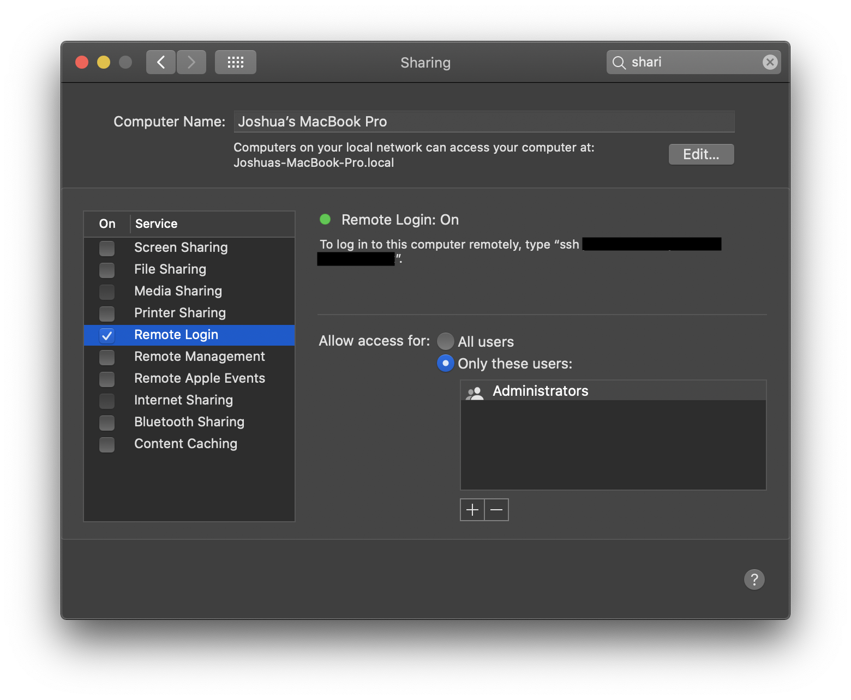The height and width of the screenshot is (700, 851).
Task: Click the search magnifier icon
Action: point(619,63)
